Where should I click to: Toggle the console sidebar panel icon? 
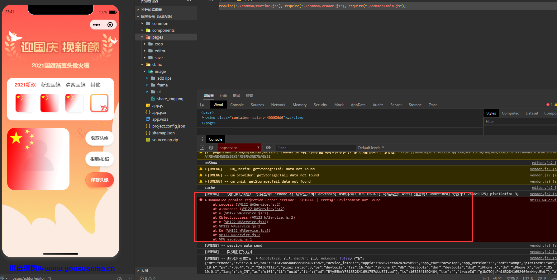(202, 148)
